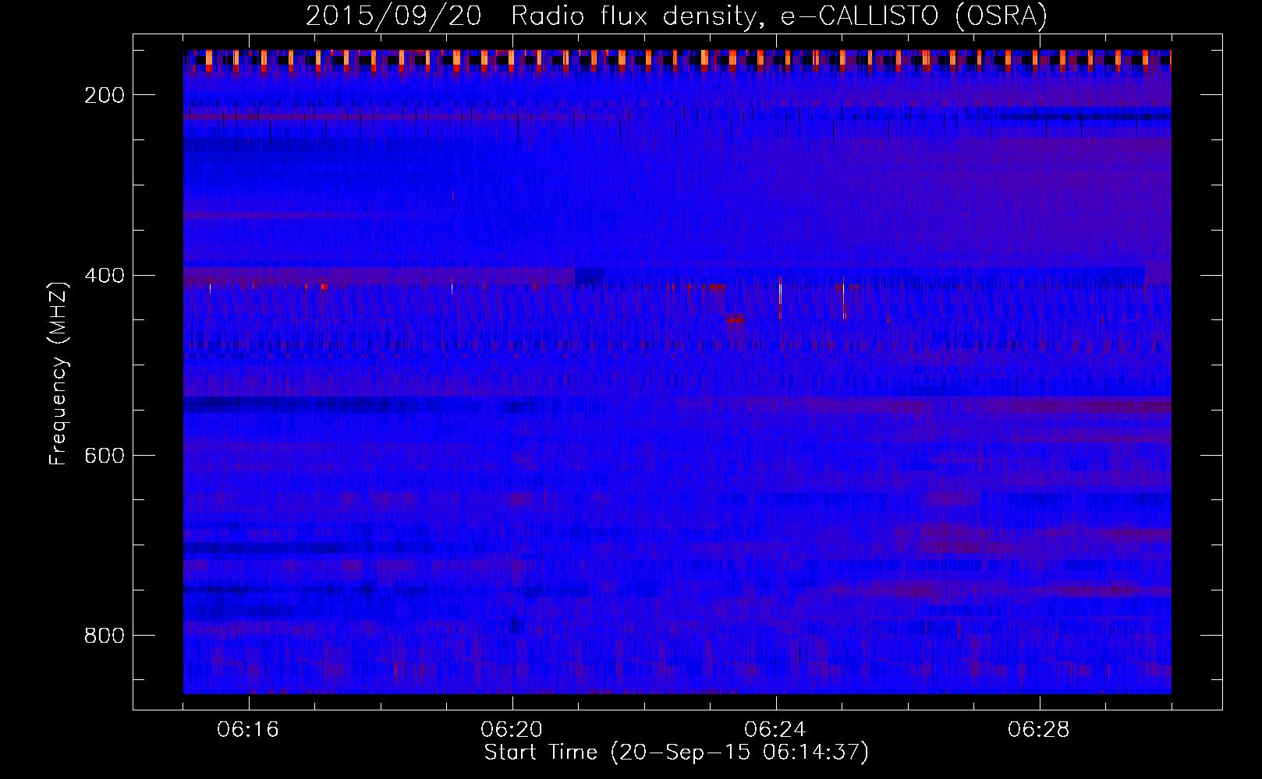
Task: Click the 'Frequency (MHZ)' axis label
Action: pos(58,373)
